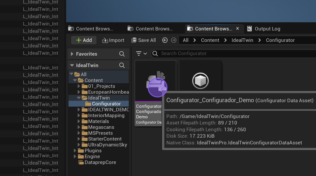
Task: Search in Favorites with magnifier icon
Action: (x=122, y=54)
